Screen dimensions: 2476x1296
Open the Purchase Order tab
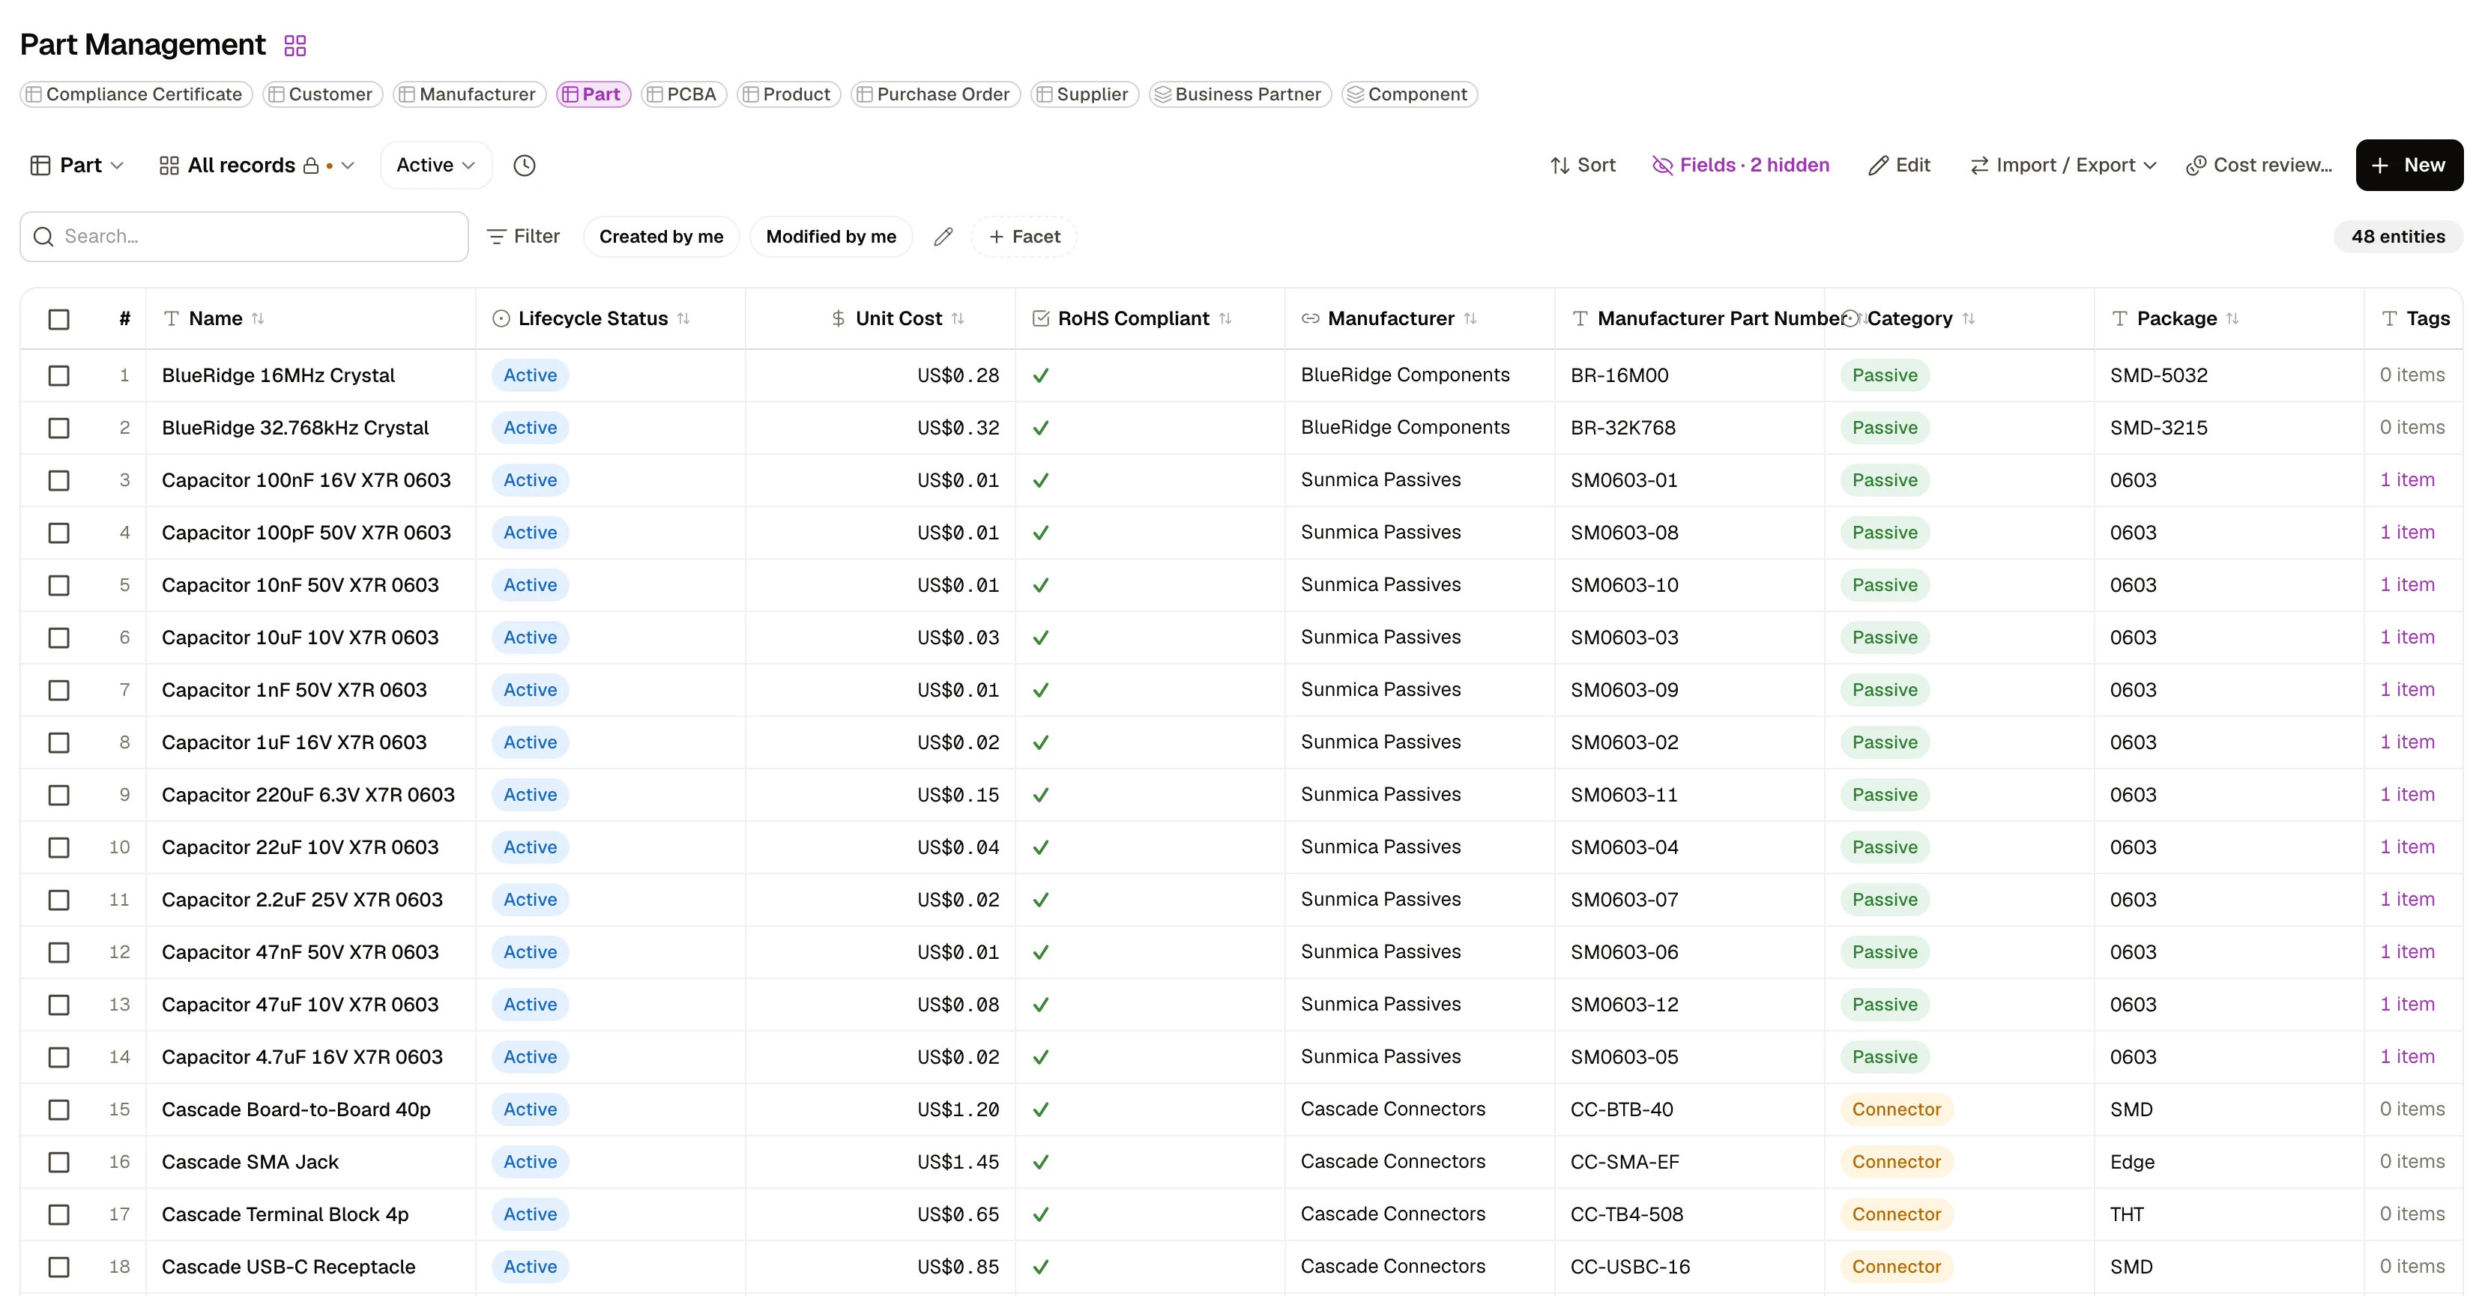pyautogui.click(x=934, y=94)
